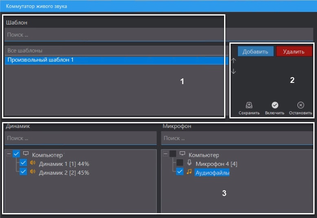Click the template search field
317x218 pixels.
tap(114, 35)
